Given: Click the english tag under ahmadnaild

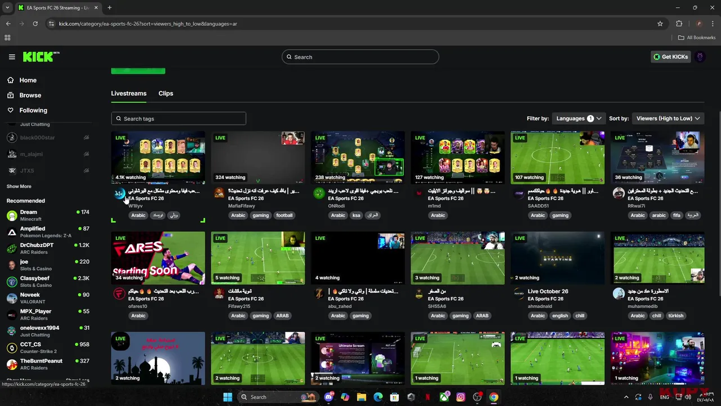Looking at the screenshot, I should (x=560, y=316).
